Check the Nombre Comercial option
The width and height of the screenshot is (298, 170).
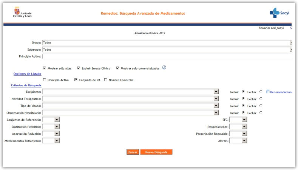coord(105,80)
